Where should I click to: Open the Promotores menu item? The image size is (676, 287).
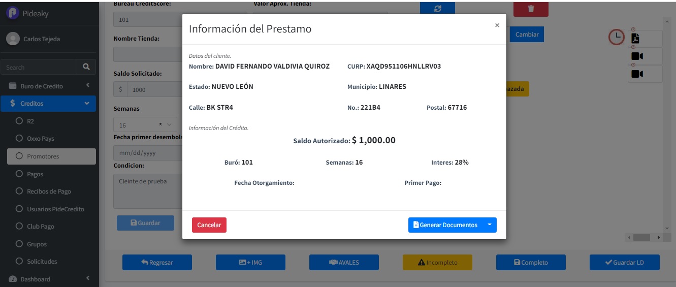51,156
